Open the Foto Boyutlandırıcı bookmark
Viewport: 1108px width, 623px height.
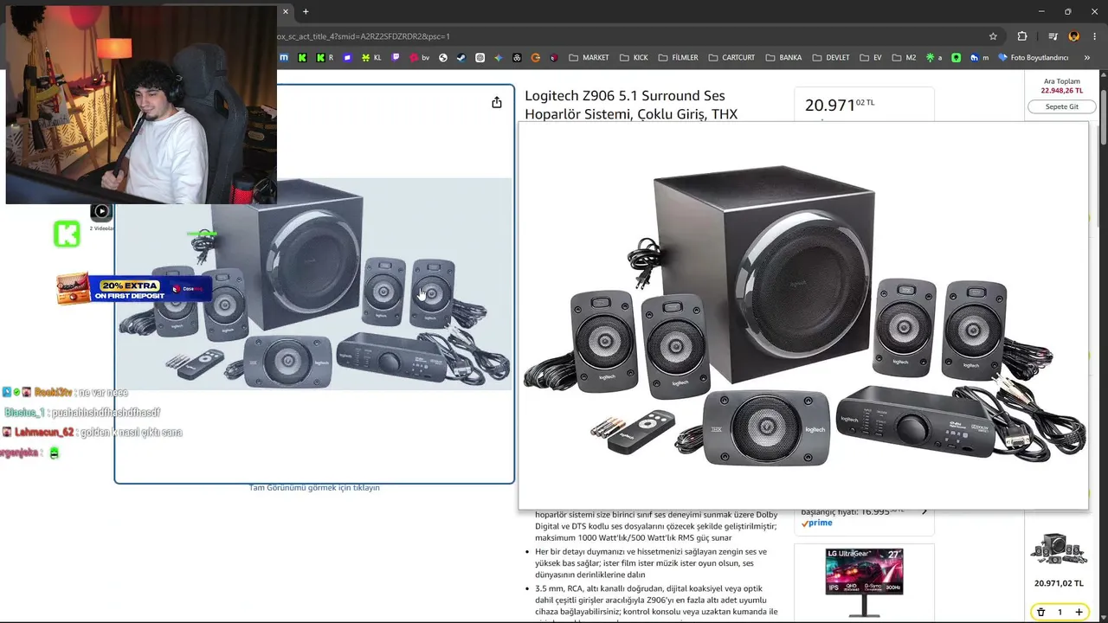tap(1033, 58)
